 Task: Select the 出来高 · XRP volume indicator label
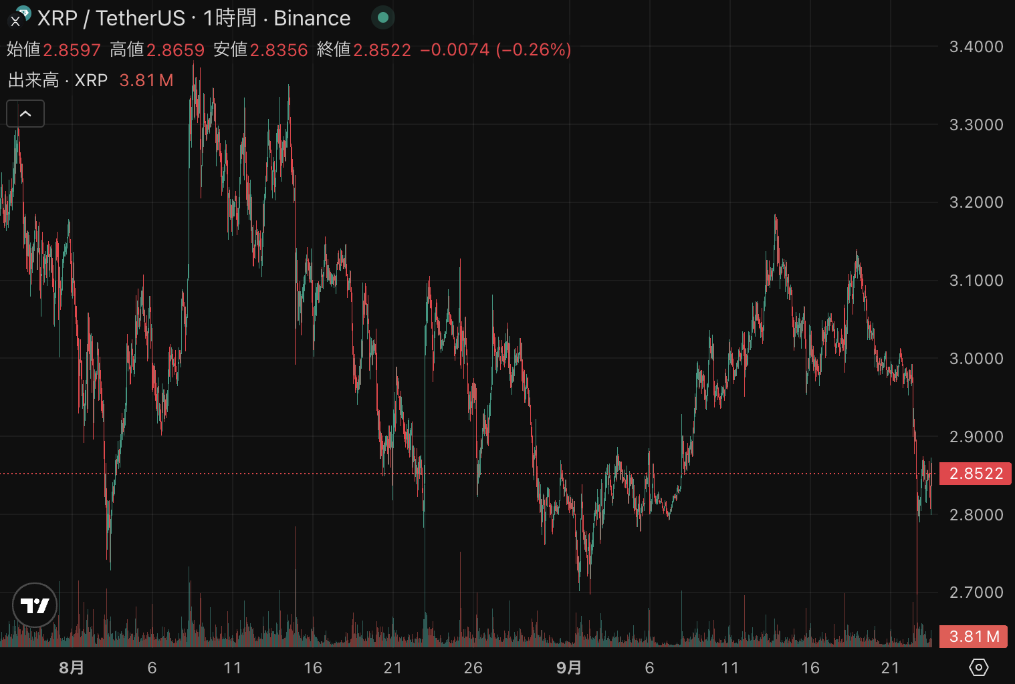(x=58, y=80)
